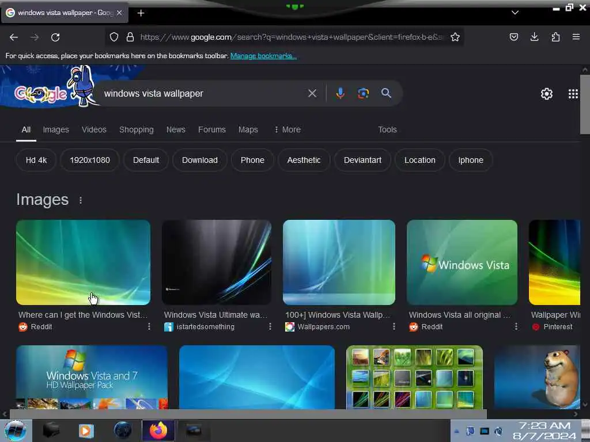
Task: Open options beside Images heading
Action: [x=81, y=200]
